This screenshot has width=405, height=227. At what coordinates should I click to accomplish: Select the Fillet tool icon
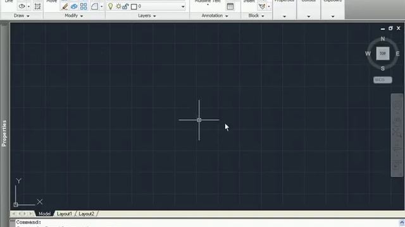pyautogui.click(x=94, y=6)
